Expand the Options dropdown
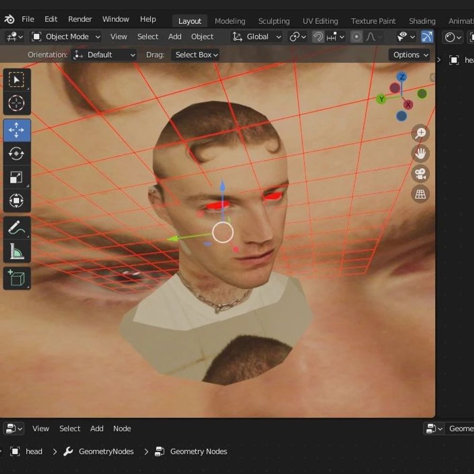 point(410,55)
